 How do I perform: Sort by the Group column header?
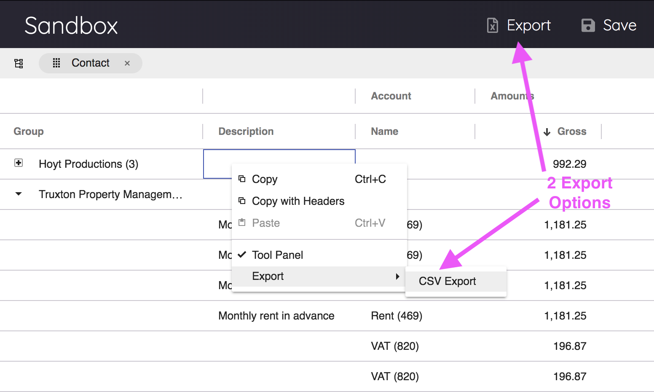[x=29, y=132]
